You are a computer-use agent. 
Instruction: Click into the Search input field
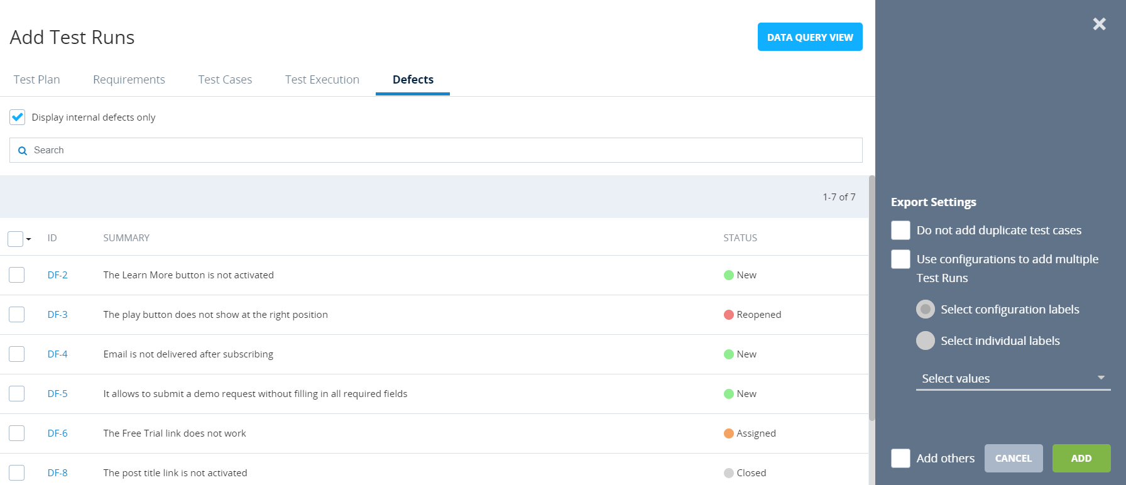click(x=440, y=150)
